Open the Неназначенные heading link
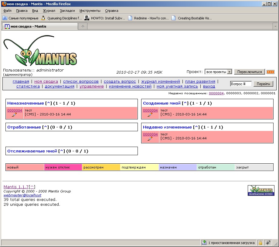The height and width of the screenshot is (247, 279). point(26,103)
